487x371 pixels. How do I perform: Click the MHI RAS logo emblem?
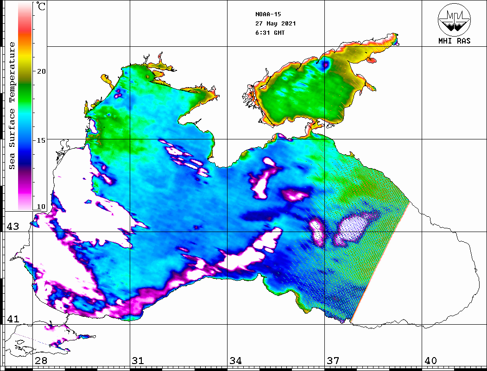[454, 19]
